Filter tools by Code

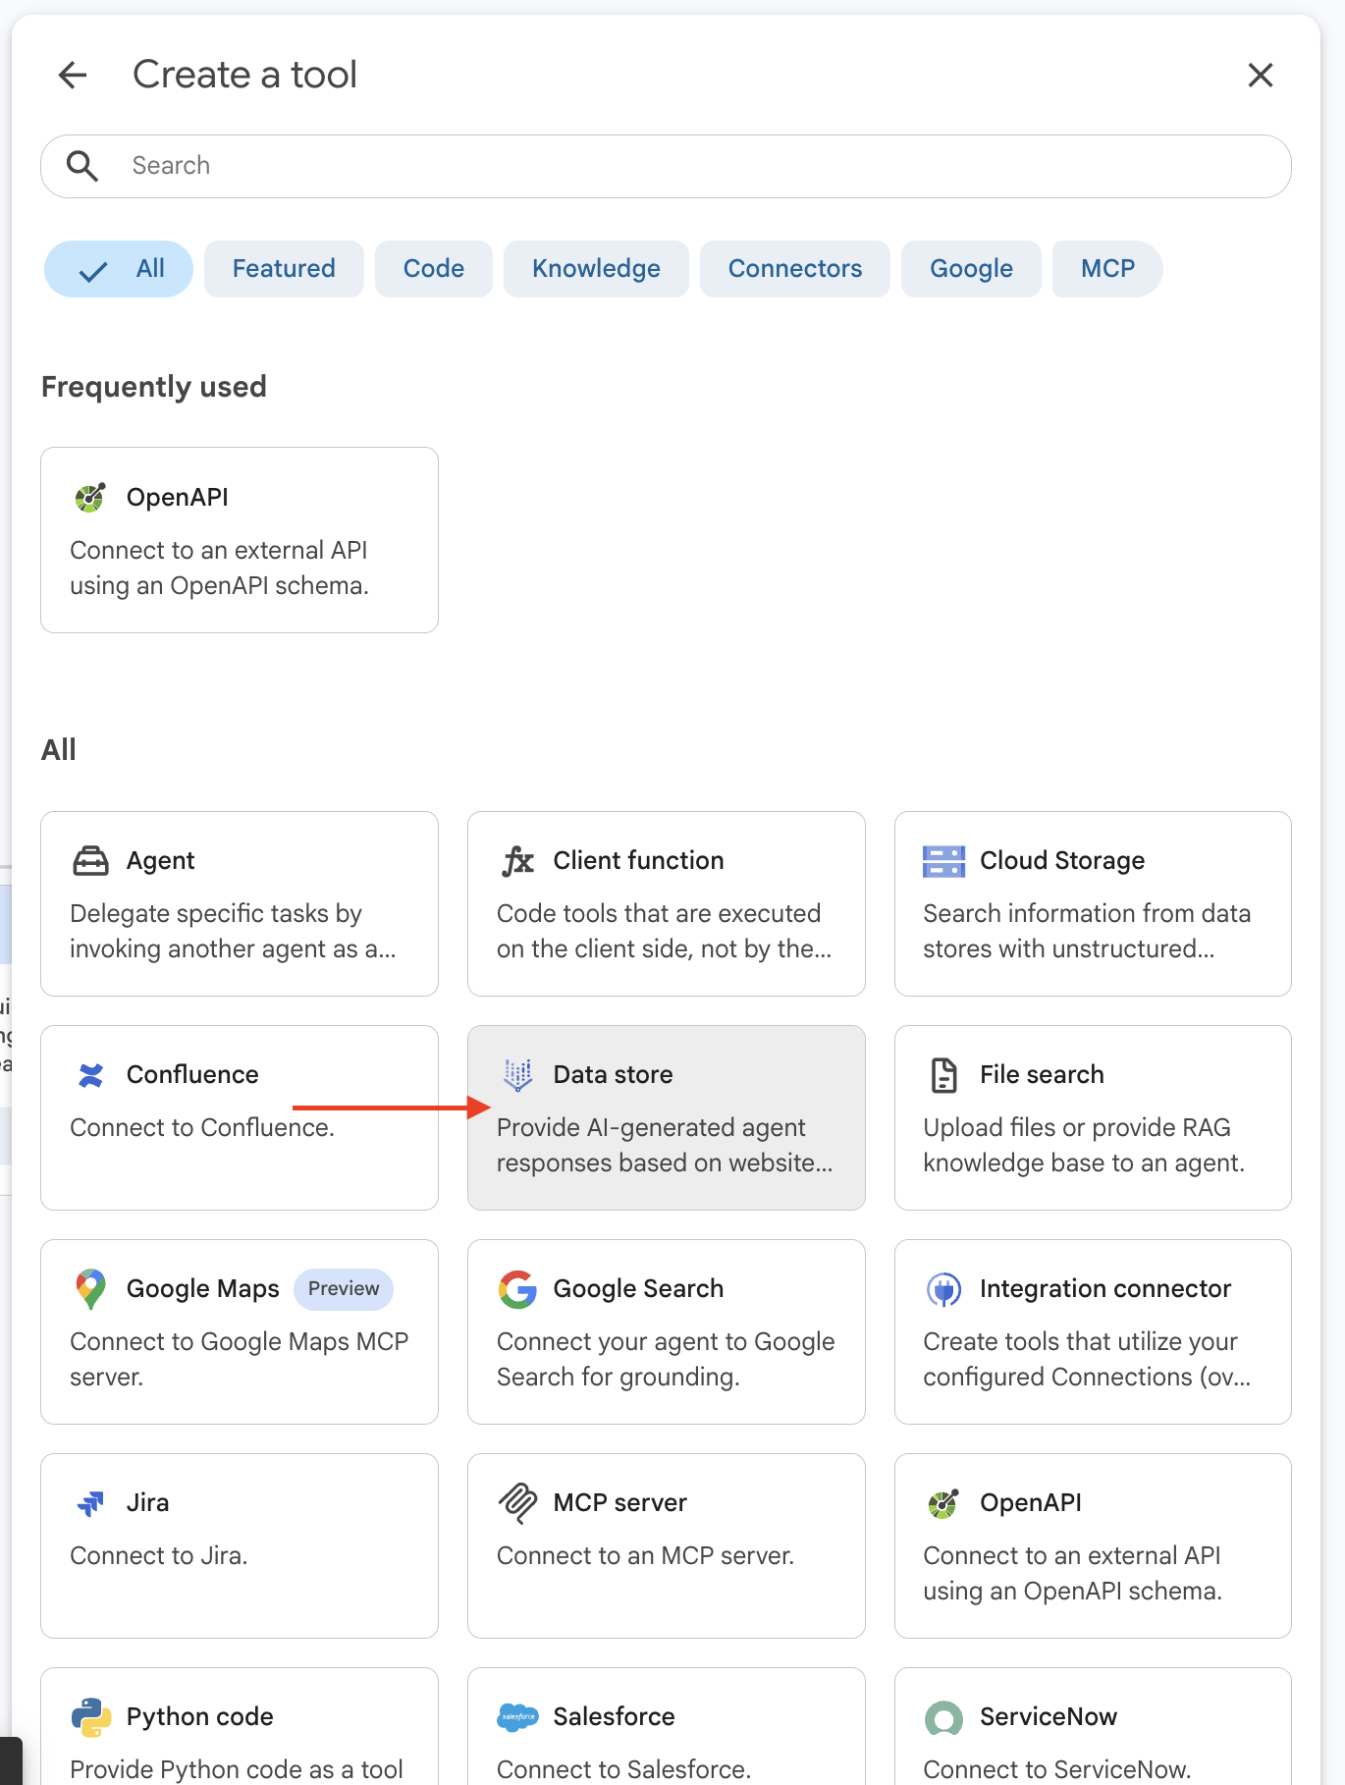pos(433,269)
